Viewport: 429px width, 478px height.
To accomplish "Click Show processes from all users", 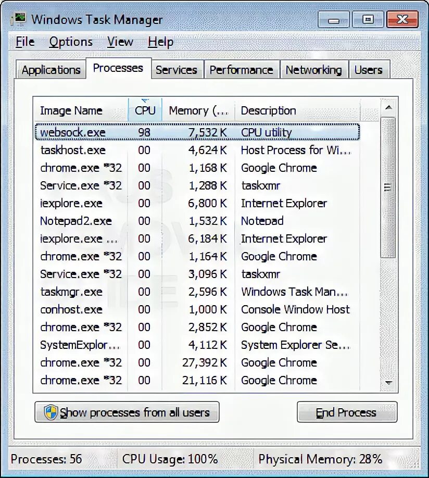I will click(x=127, y=412).
